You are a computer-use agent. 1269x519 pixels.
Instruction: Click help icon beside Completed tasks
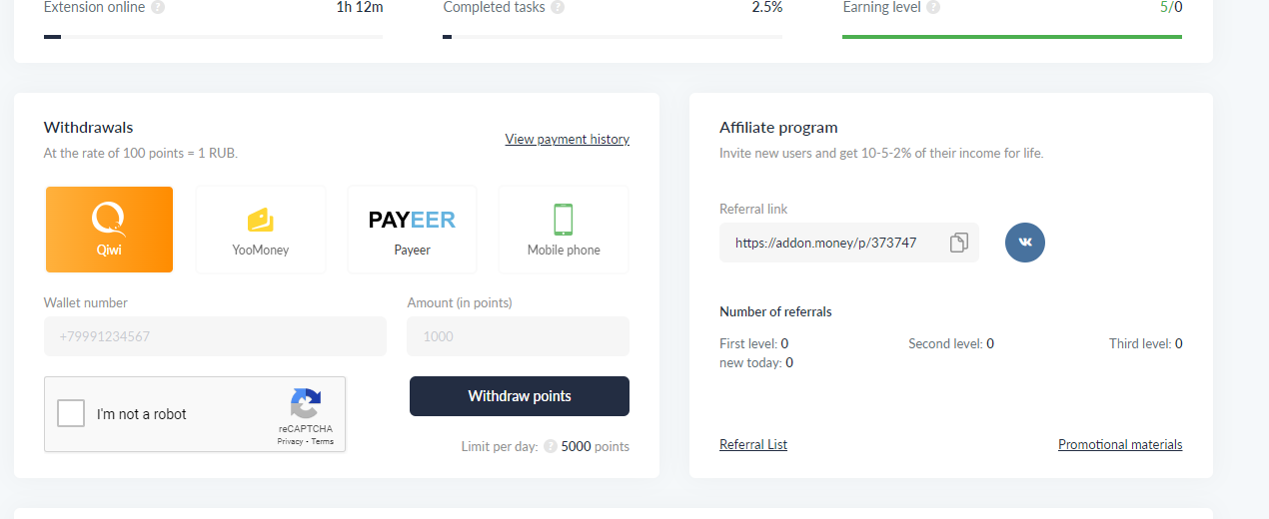pyautogui.click(x=558, y=8)
